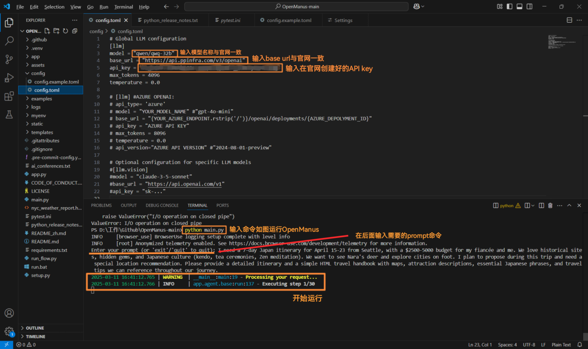The image size is (588, 349).
Task: Change indentation via Spaces: 4
Action: click(507, 344)
